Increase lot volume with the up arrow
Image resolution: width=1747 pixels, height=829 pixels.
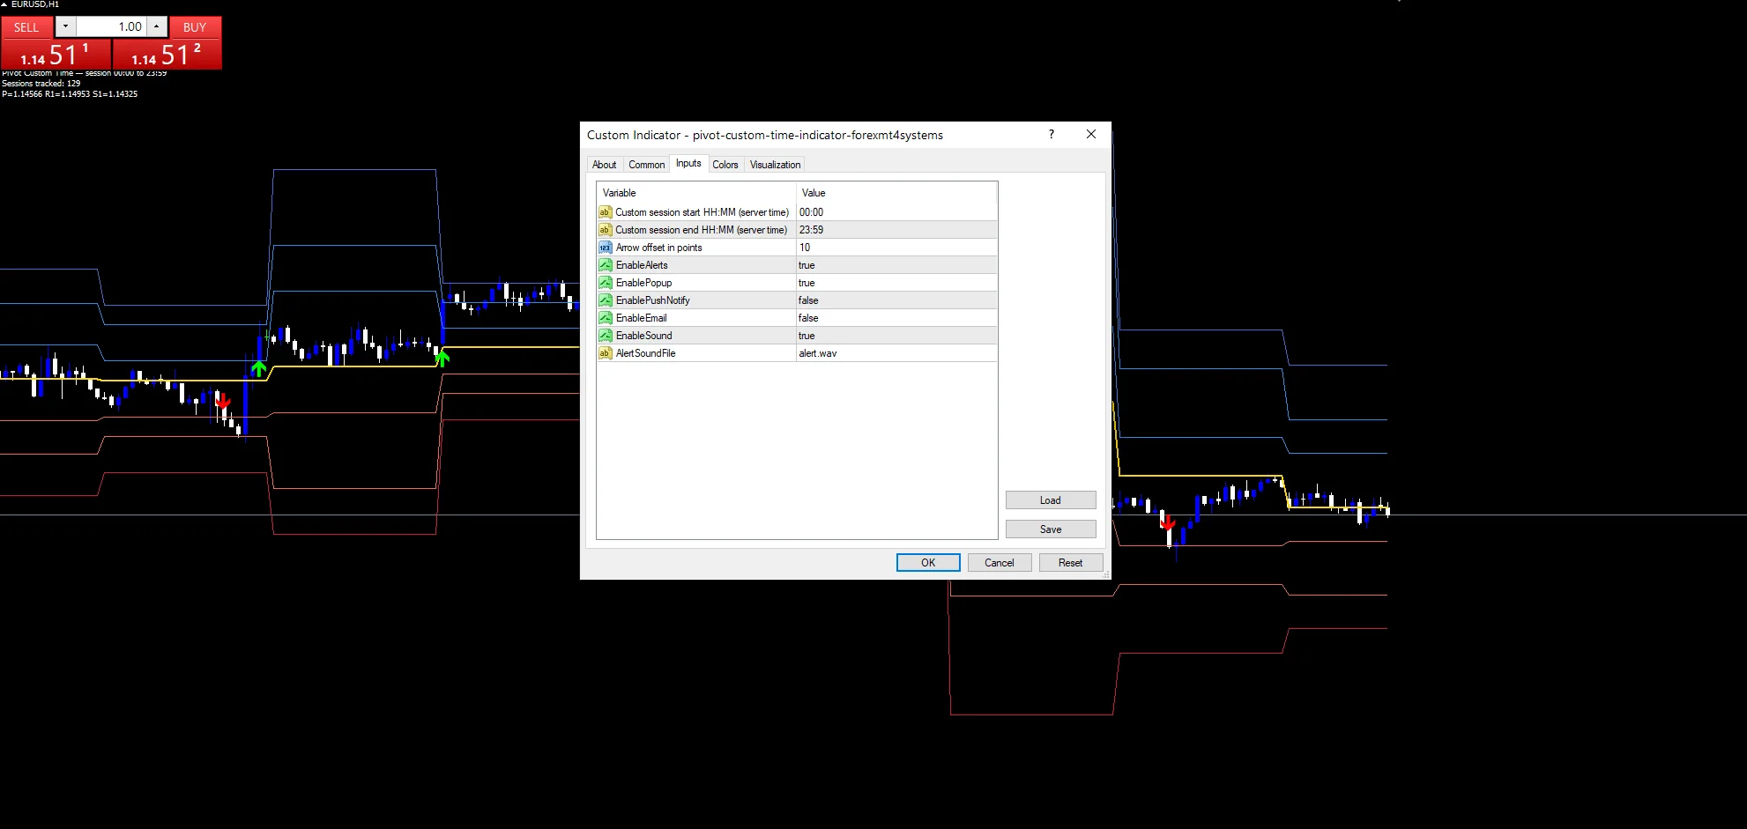pyautogui.click(x=157, y=26)
